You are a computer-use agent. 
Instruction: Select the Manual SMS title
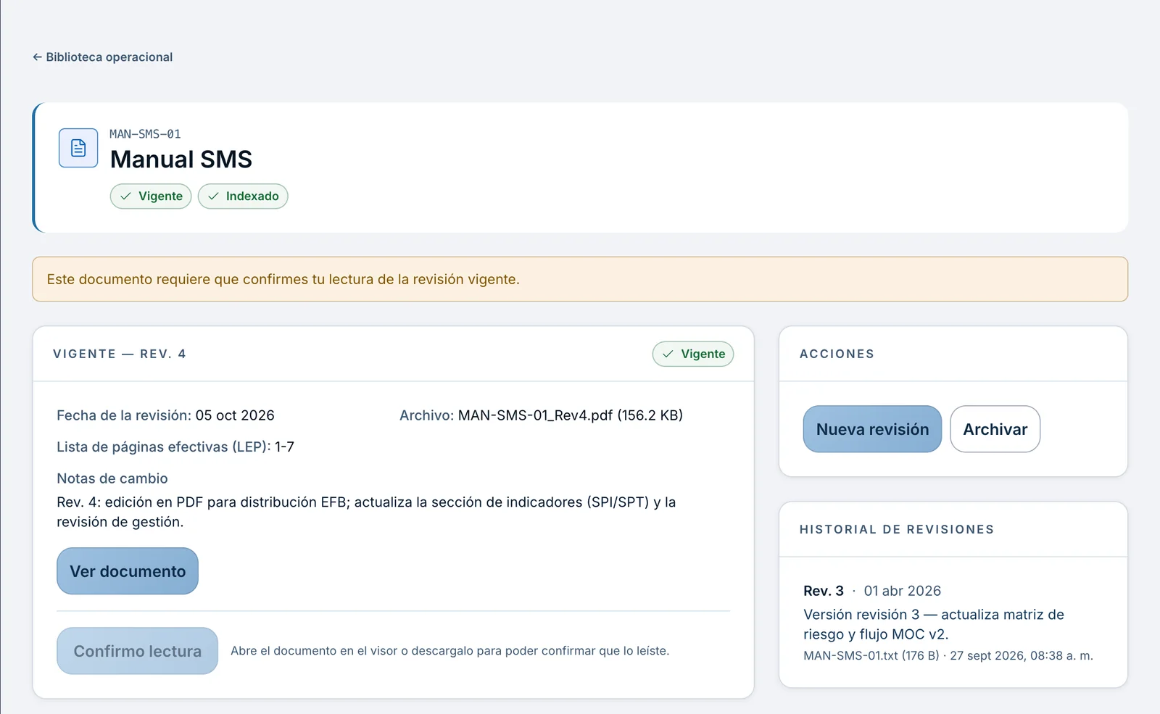click(x=181, y=159)
